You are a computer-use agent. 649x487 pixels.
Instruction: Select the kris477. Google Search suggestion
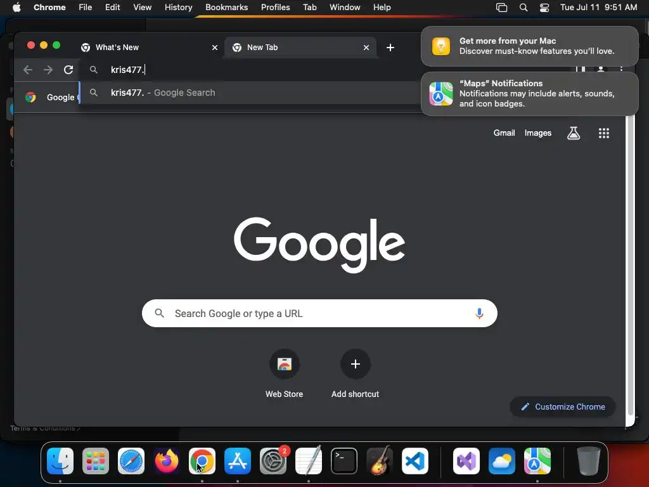[250, 93]
